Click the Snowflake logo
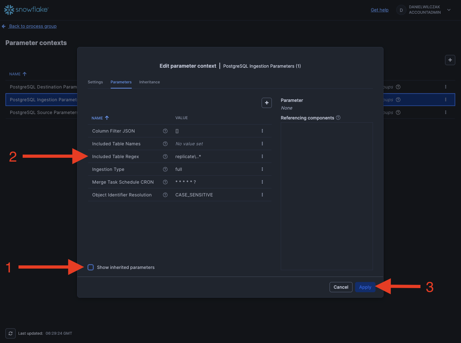The width and height of the screenshot is (461, 343). point(26,10)
